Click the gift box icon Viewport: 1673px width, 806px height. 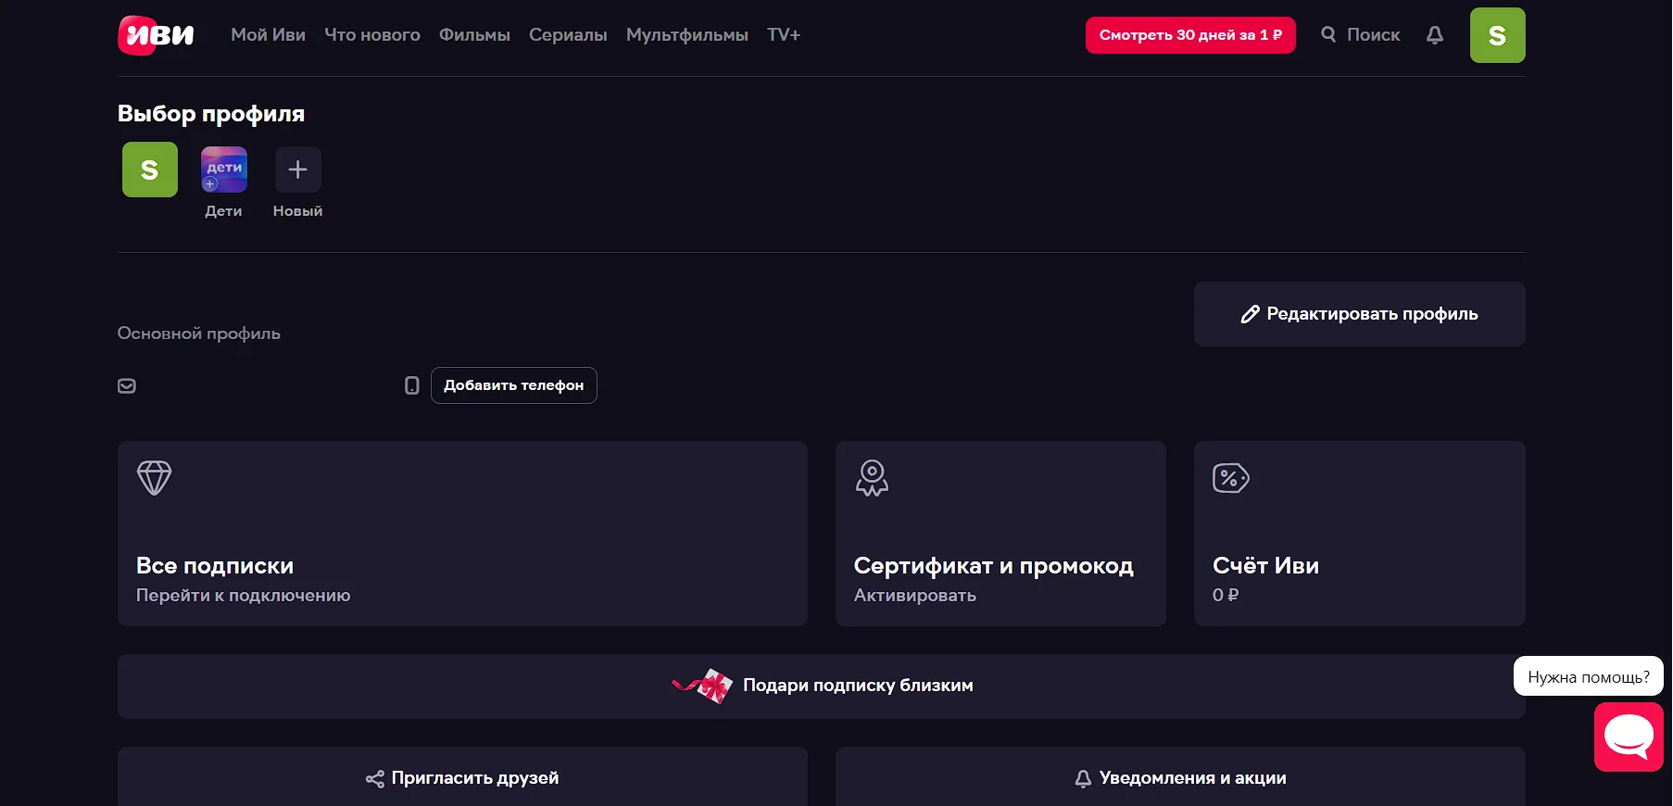(702, 686)
